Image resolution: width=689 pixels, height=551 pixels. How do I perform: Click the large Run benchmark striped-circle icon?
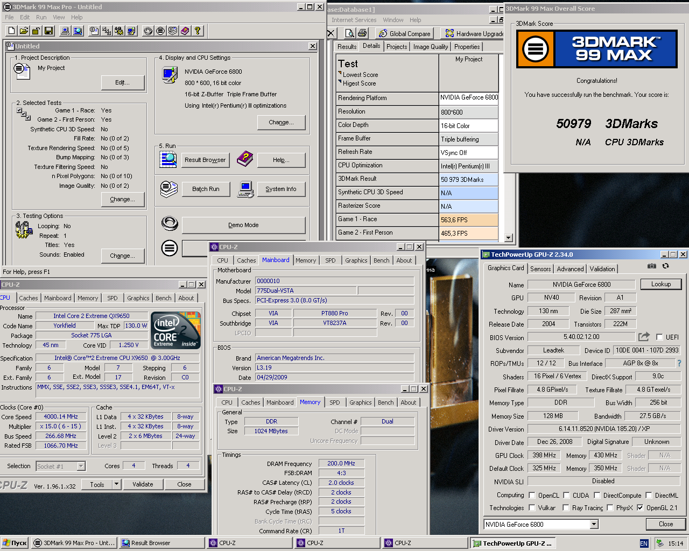170,248
